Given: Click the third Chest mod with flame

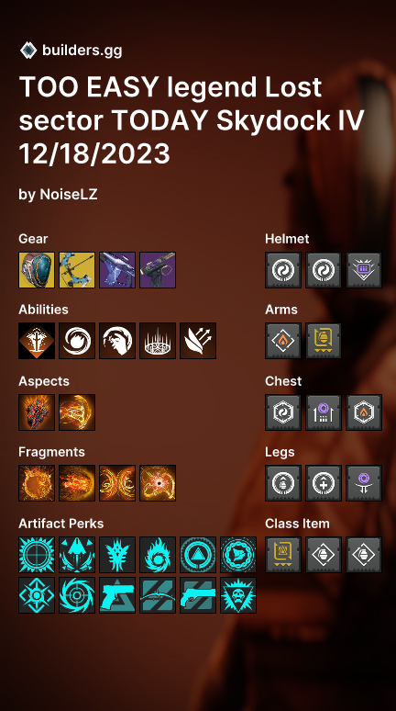Looking at the screenshot, I should point(364,412).
